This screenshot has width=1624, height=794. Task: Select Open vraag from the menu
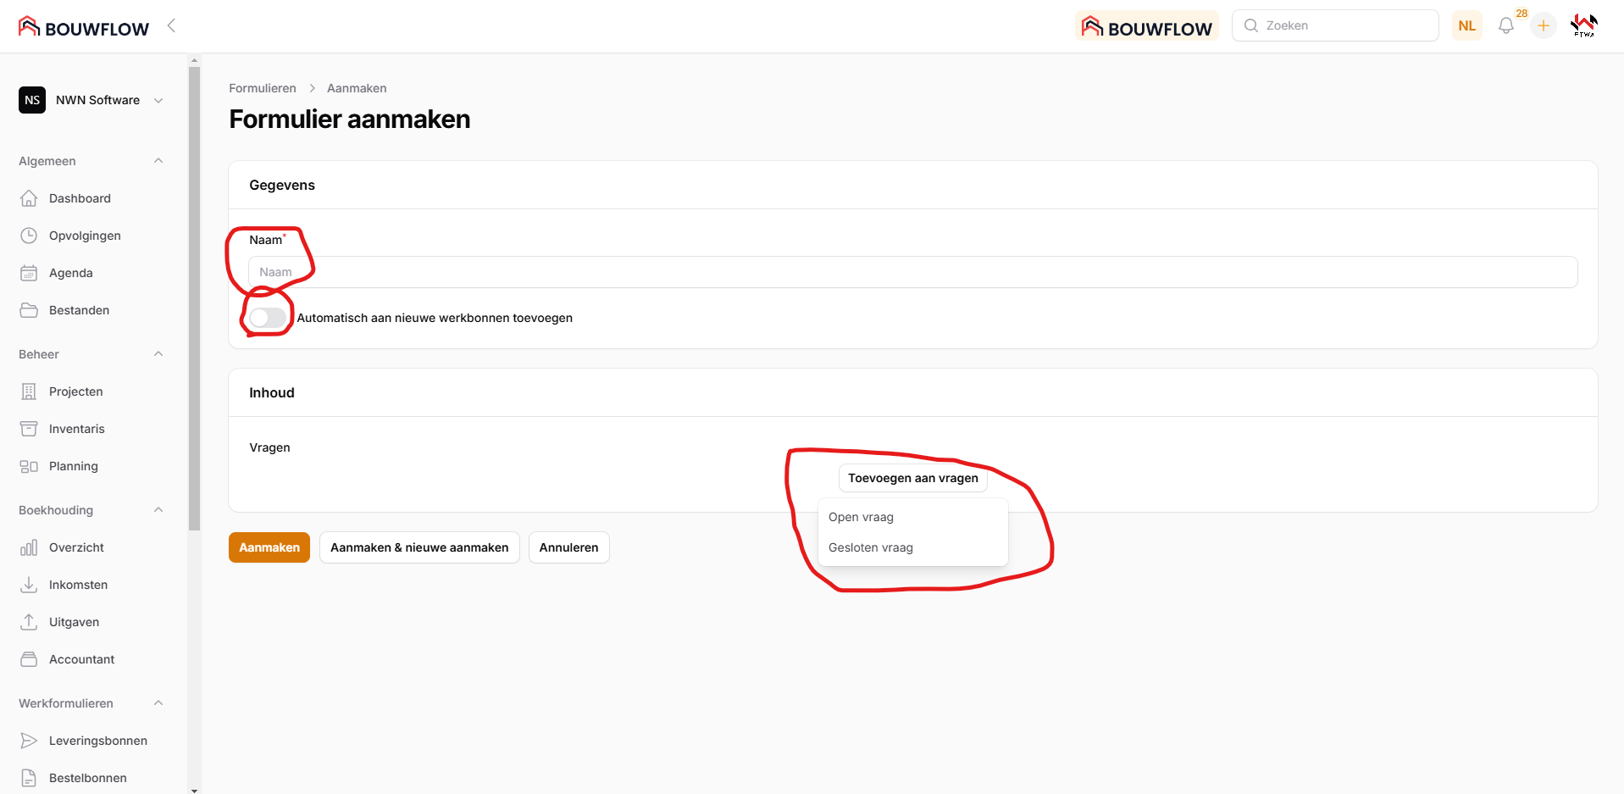pyautogui.click(x=861, y=517)
